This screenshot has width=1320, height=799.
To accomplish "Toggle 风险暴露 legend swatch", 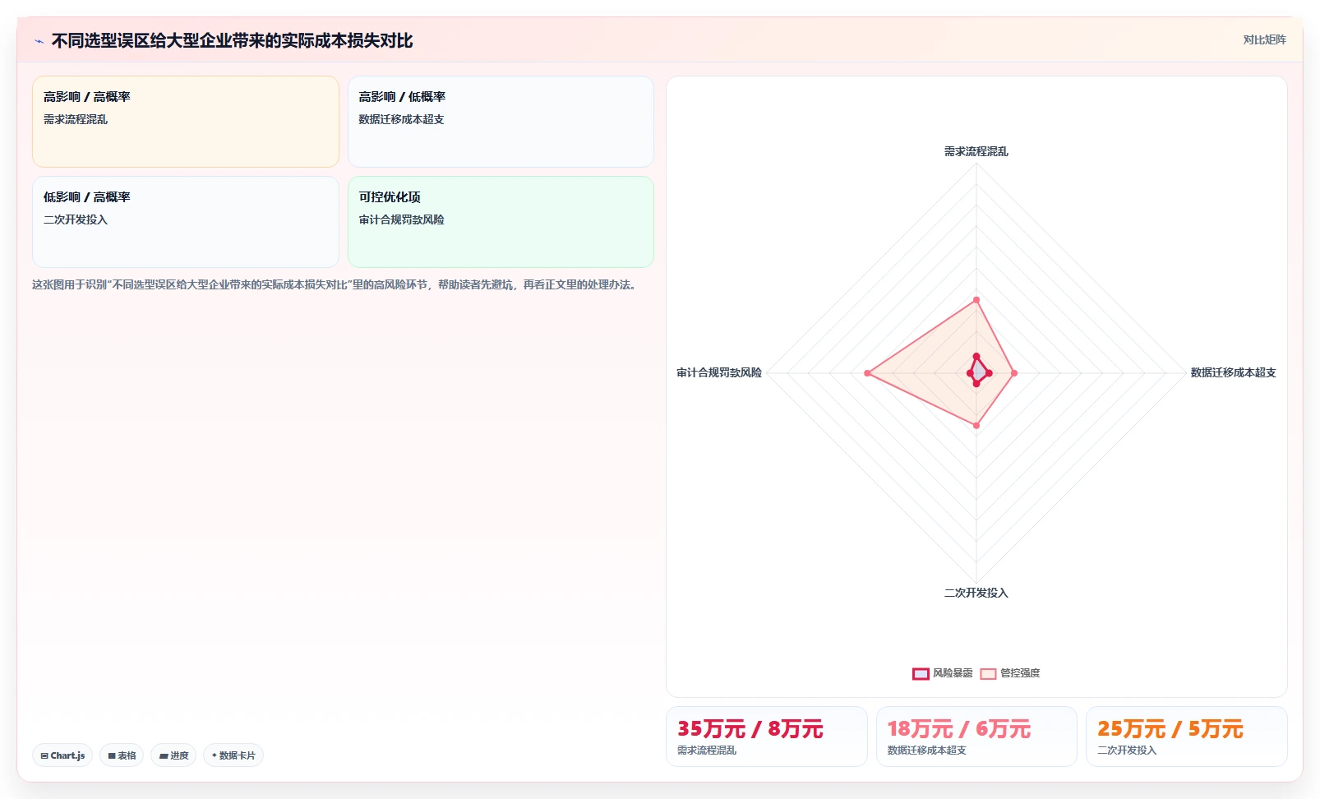I will pyautogui.click(x=921, y=674).
